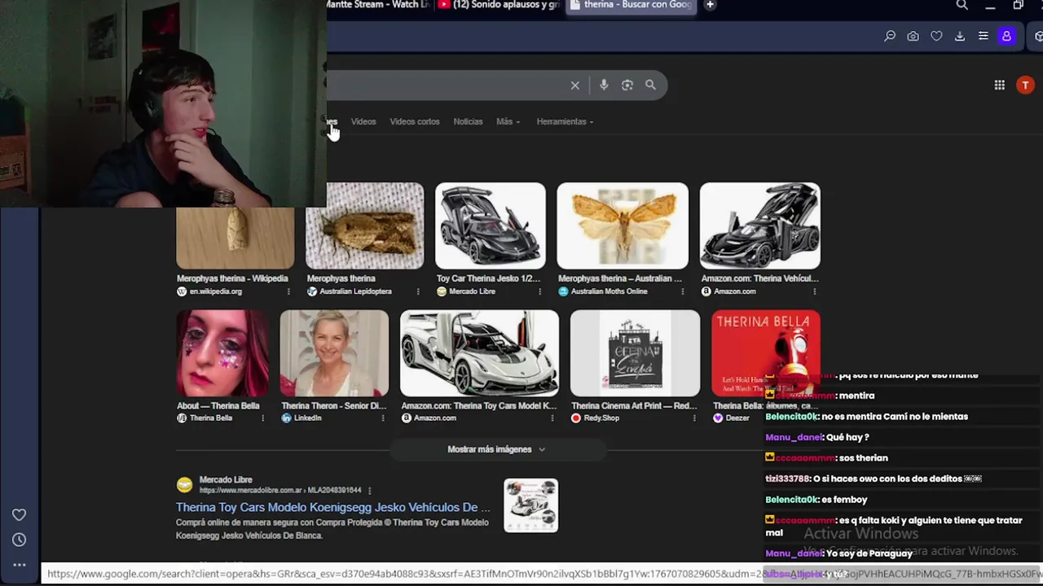Open black Toy Car Jesko thumbnail from Mercado Libre
Viewport: 1043px width, 586px height.
[491, 225]
